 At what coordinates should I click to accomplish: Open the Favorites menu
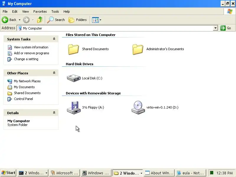40,12
